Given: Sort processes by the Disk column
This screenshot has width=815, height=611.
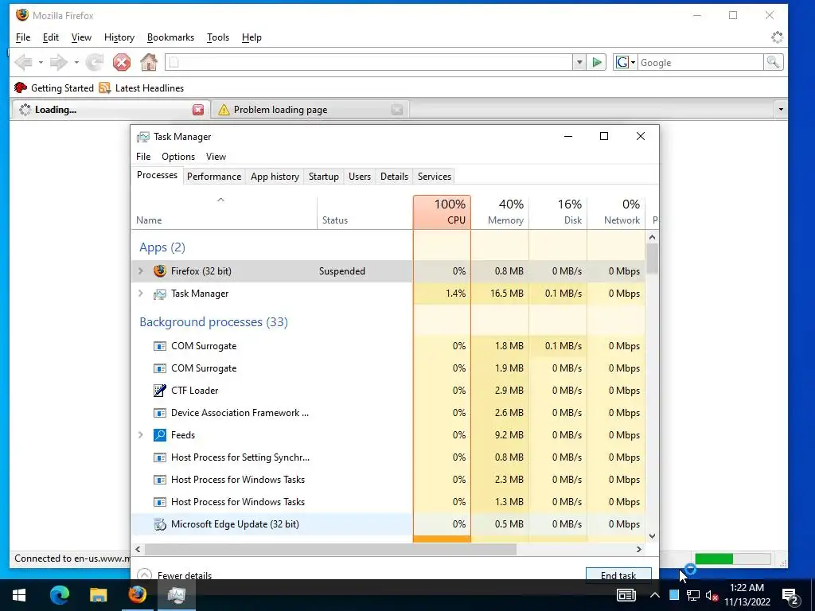Looking at the screenshot, I should pos(558,212).
